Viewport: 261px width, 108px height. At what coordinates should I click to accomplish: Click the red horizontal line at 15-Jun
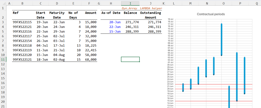click(x=204, y=101)
